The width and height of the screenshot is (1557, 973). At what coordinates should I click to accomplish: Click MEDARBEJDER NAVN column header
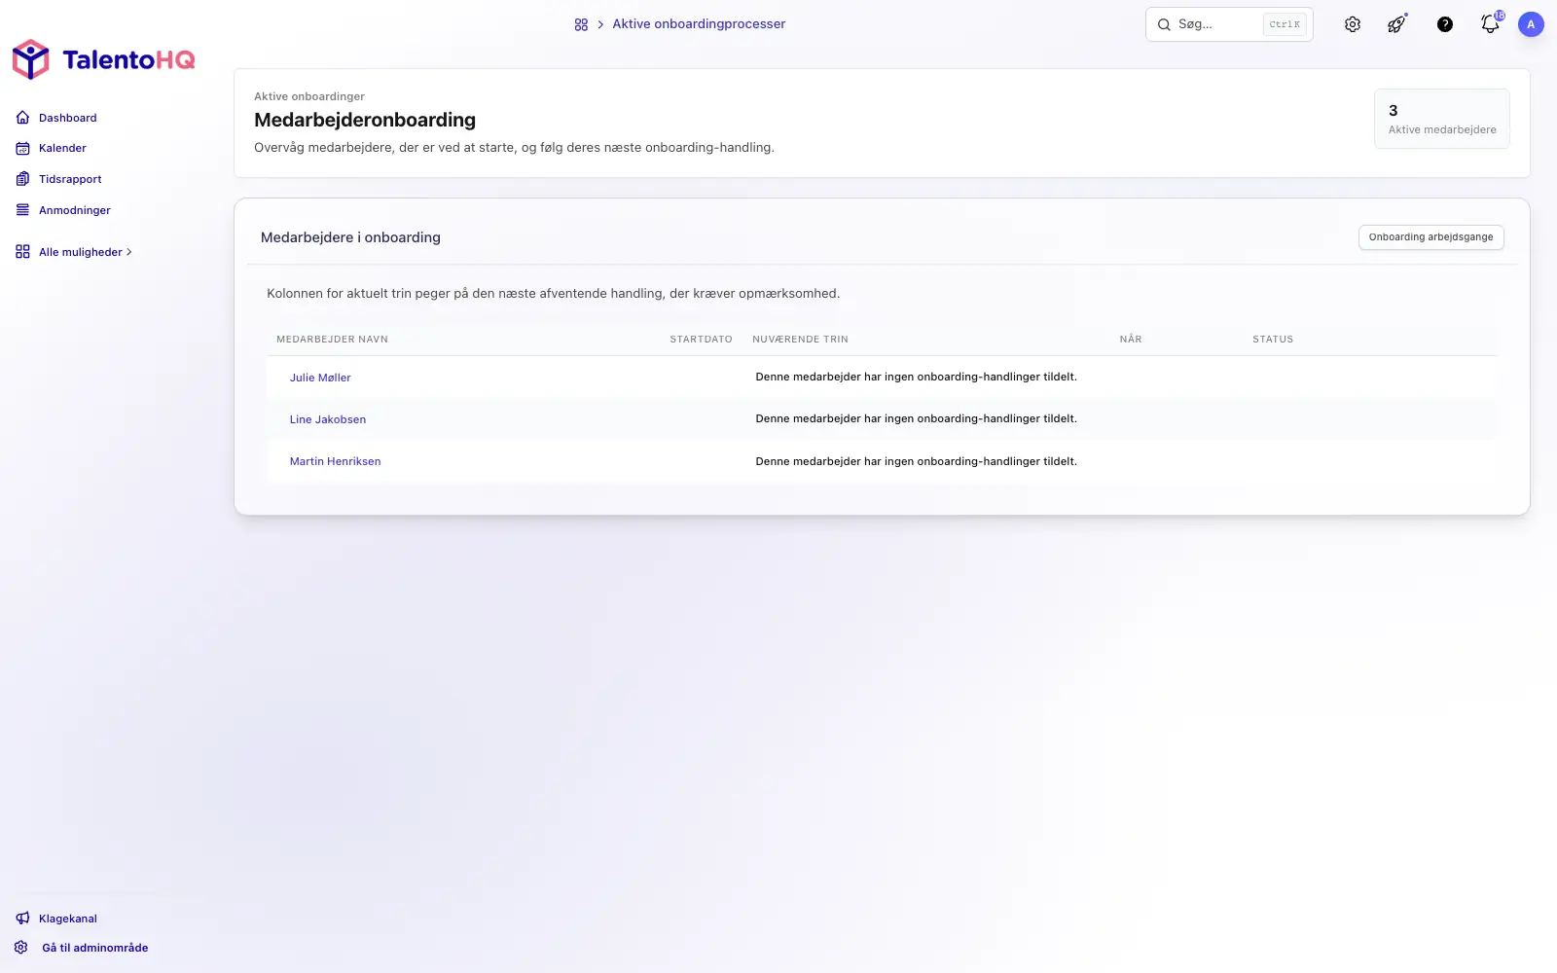332,340
